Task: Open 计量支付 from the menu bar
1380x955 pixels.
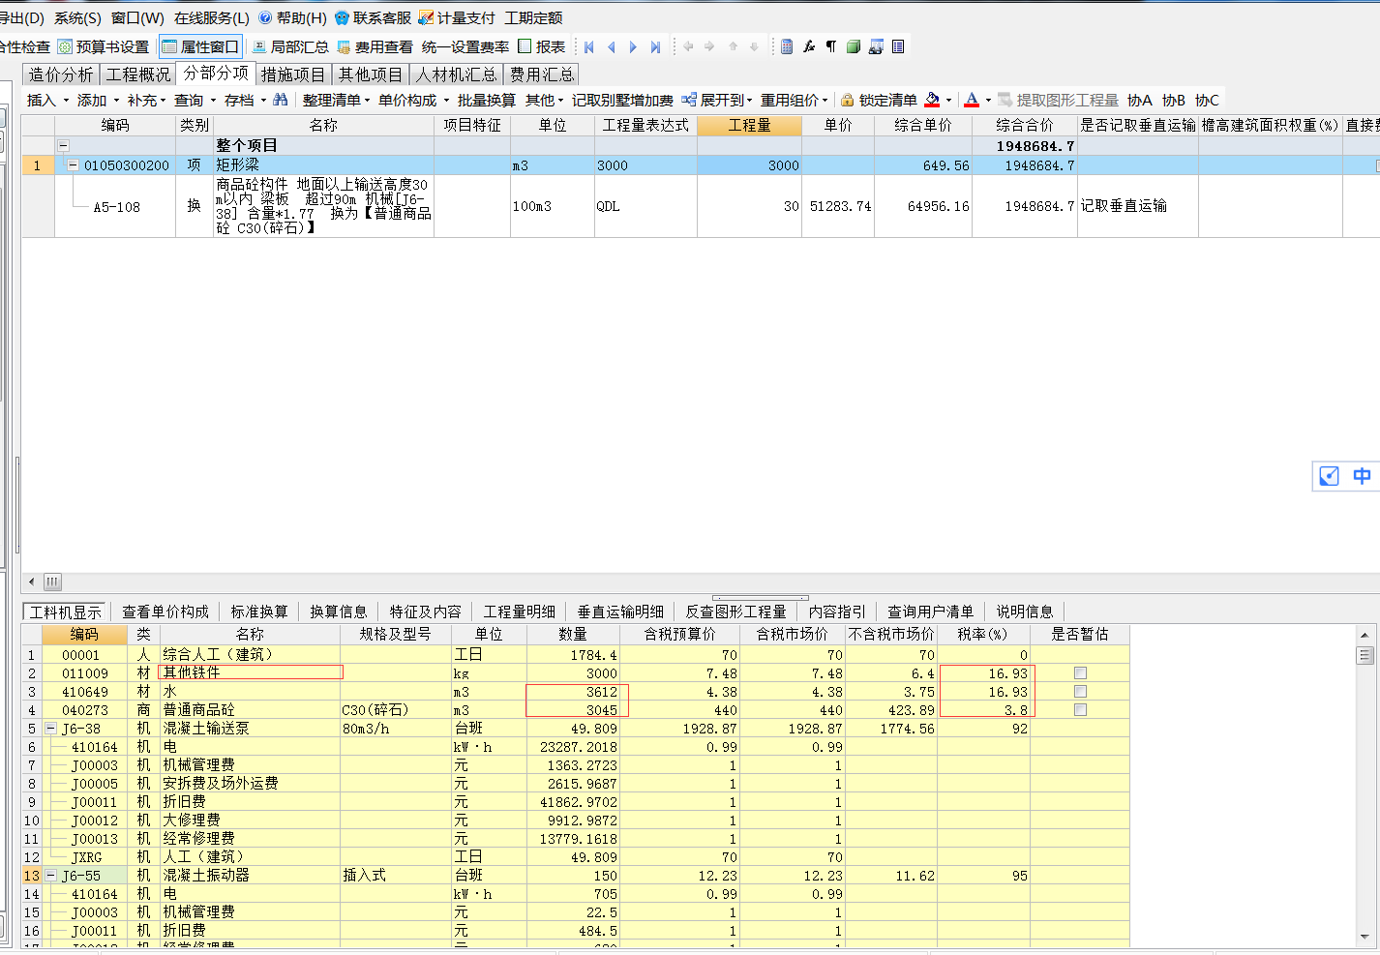Action: [457, 17]
